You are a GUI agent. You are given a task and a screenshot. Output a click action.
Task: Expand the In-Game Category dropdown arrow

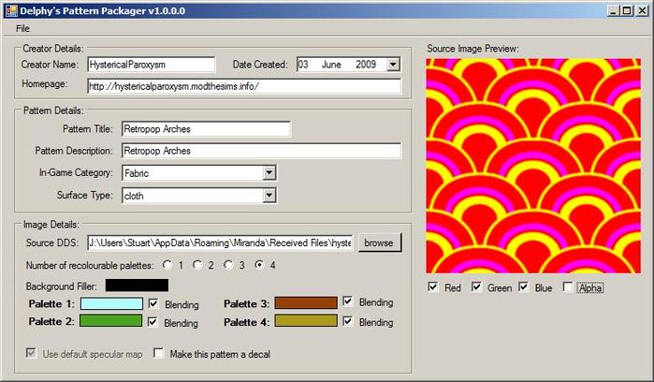click(269, 172)
